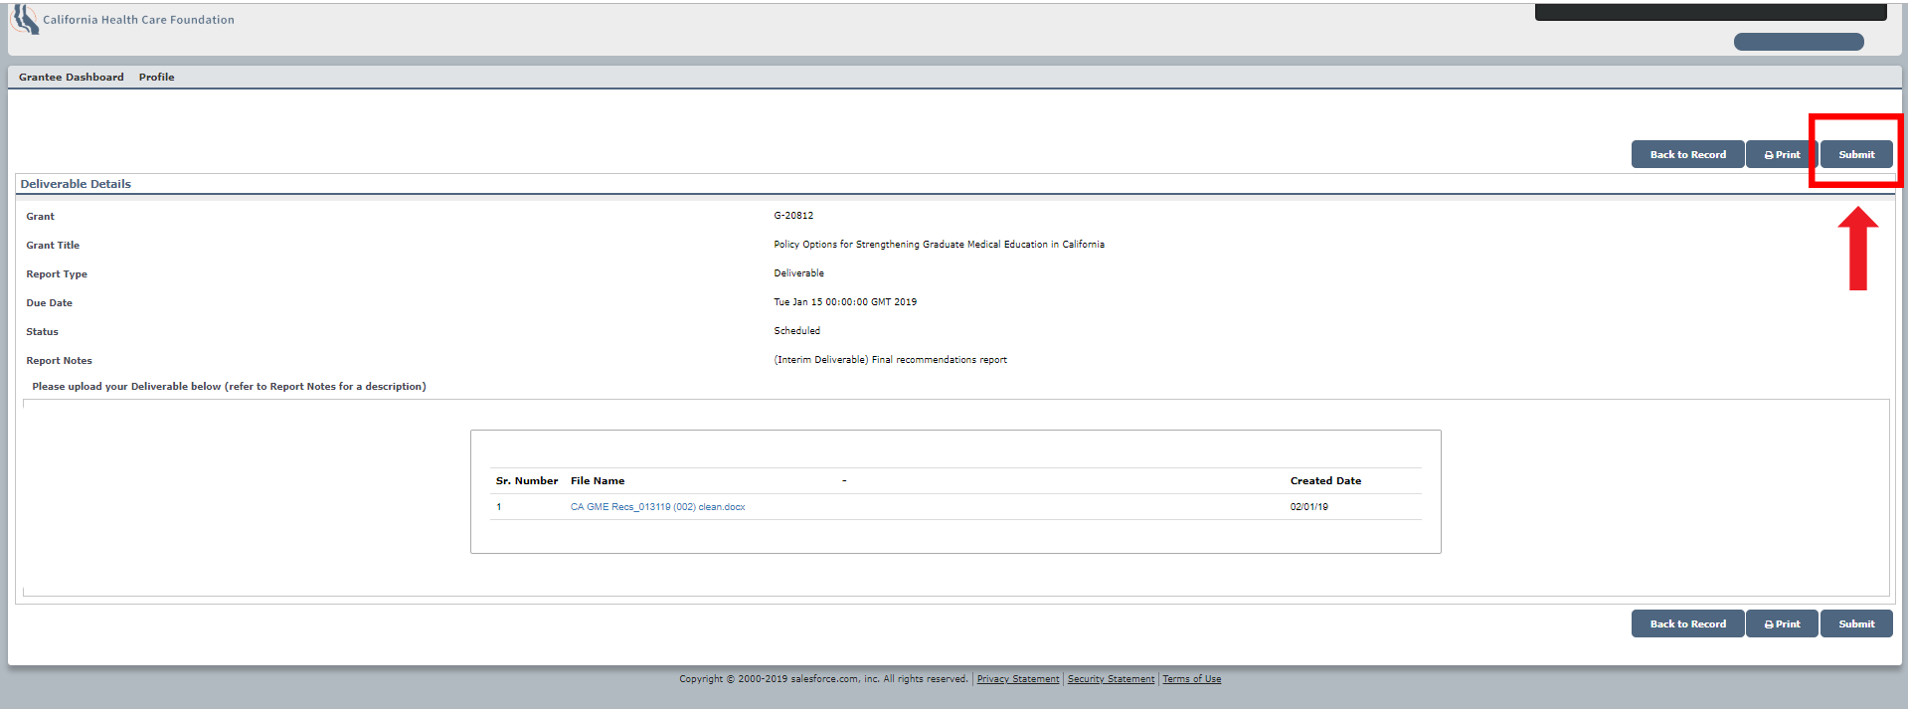Click the Sr. Number column header
The image size is (1908, 709).
click(527, 481)
